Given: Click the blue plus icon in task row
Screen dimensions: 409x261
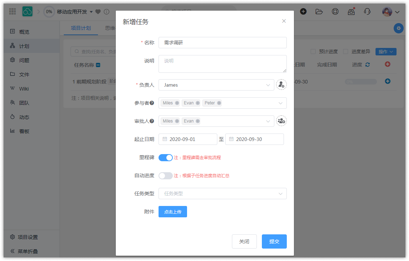Looking at the screenshot, I should pos(388,81).
